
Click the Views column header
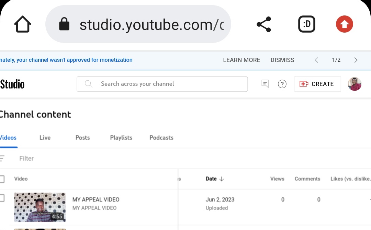point(277,179)
